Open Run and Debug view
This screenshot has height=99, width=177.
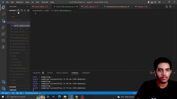[3, 27]
